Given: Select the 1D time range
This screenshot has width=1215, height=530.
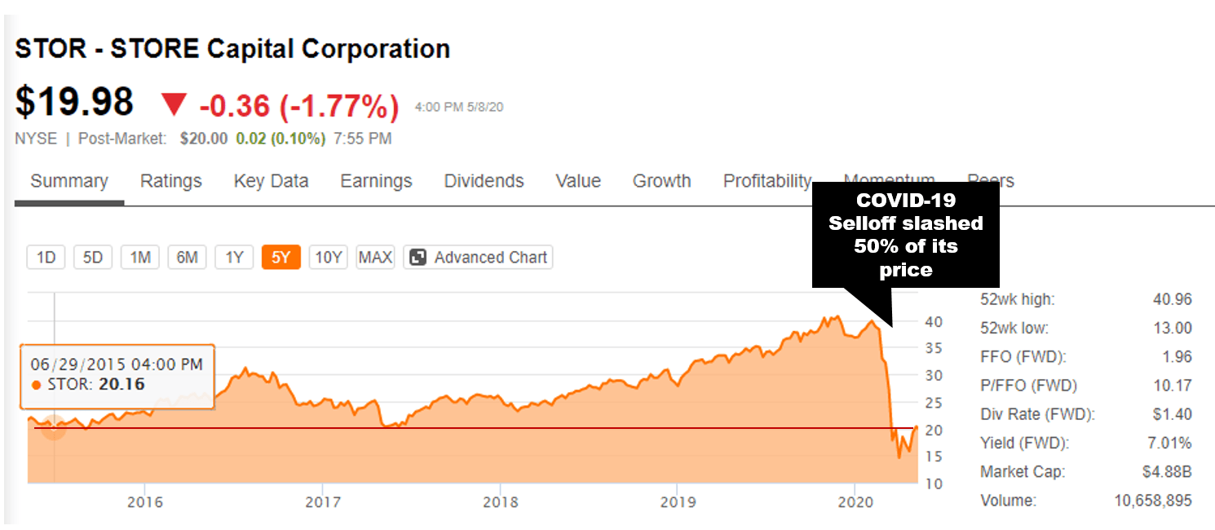Looking at the screenshot, I should pos(46,257).
